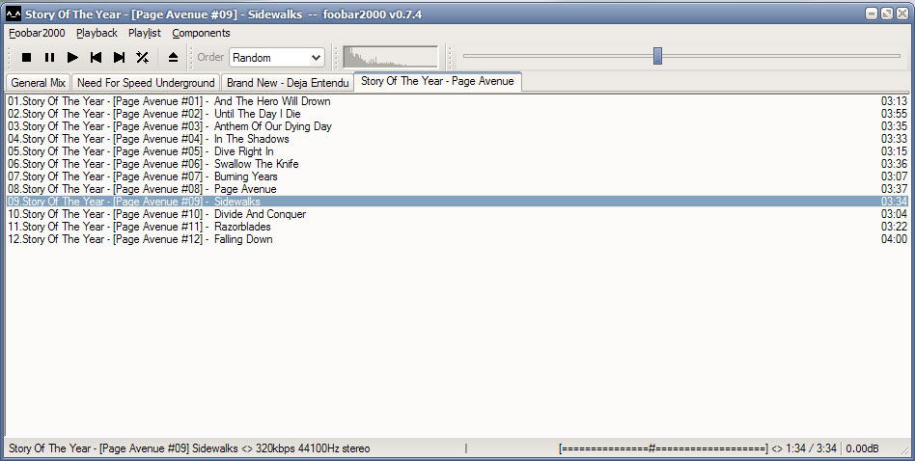Click the eject/open file icon
Viewport: 915px width, 461px height.
pyautogui.click(x=173, y=57)
